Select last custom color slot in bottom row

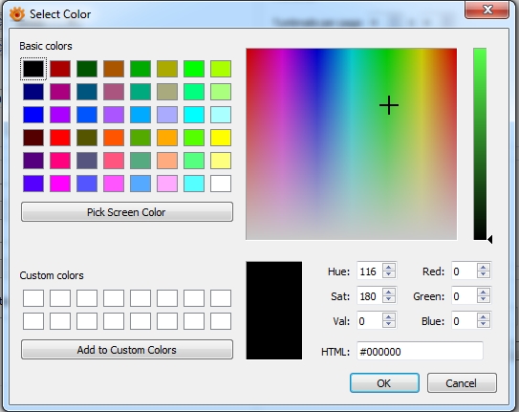221,321
